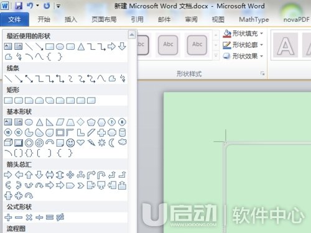Open the 形状效果 dropdown

262,56
